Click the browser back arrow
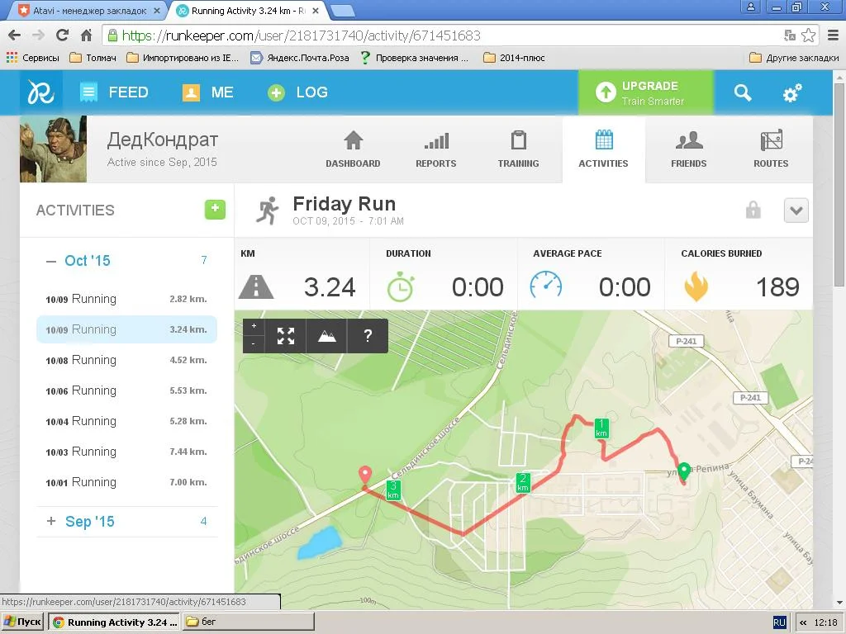The image size is (846, 634). click(15, 35)
